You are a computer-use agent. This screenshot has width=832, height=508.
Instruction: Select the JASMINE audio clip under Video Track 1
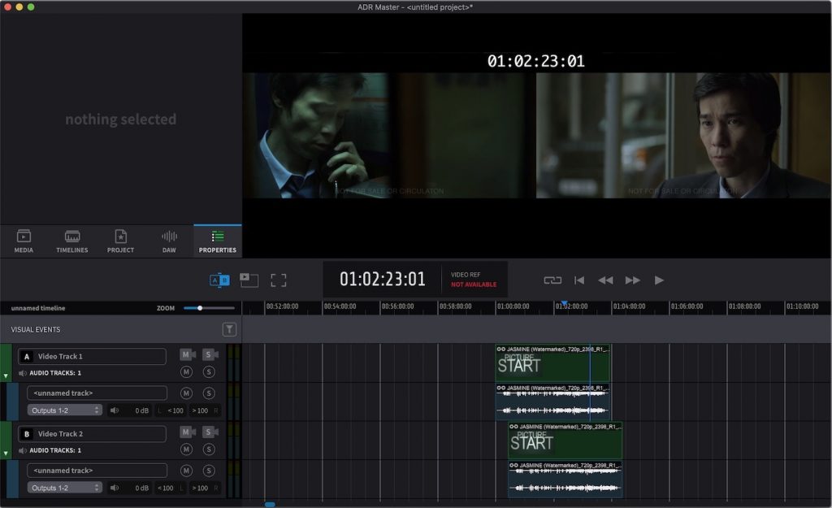[552, 402]
